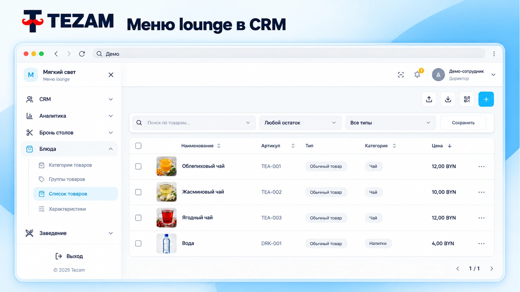This screenshot has height=292, width=520.
Task: Sort table by Наименование column
Action: (x=201, y=146)
